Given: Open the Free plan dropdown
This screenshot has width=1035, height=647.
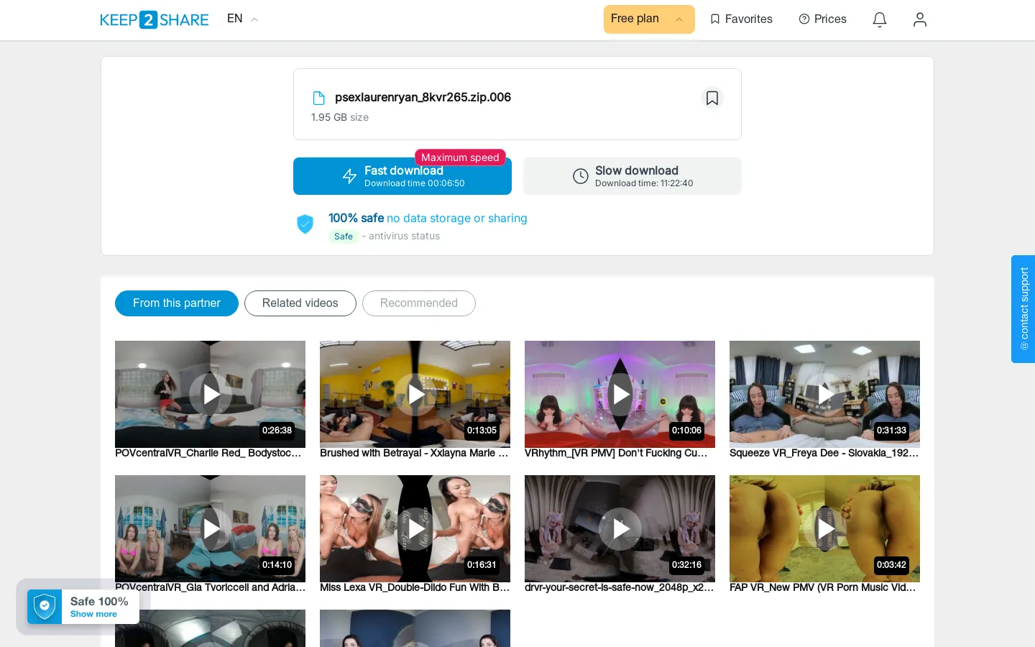Looking at the screenshot, I should point(649,19).
